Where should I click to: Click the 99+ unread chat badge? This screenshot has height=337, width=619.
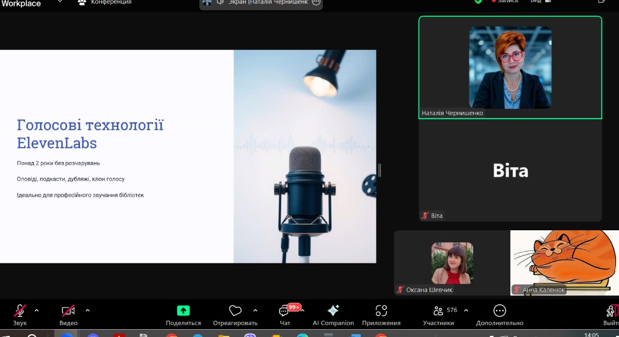click(x=294, y=307)
